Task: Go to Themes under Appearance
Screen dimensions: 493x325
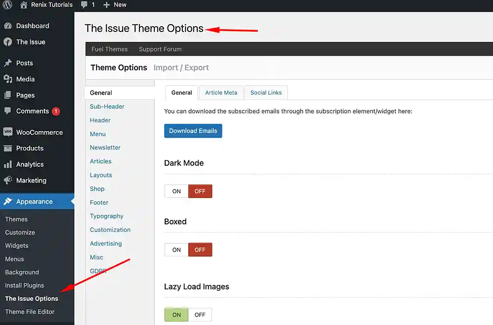Action: point(16,219)
